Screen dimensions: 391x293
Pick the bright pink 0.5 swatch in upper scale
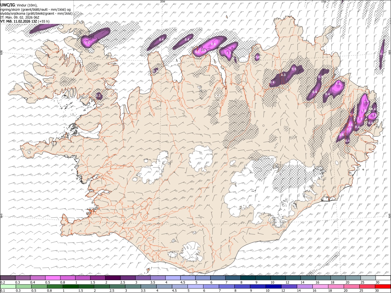53,278
